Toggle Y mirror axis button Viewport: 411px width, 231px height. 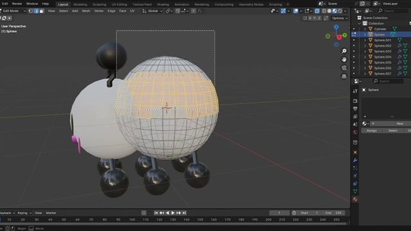pyautogui.click(x=315, y=18)
